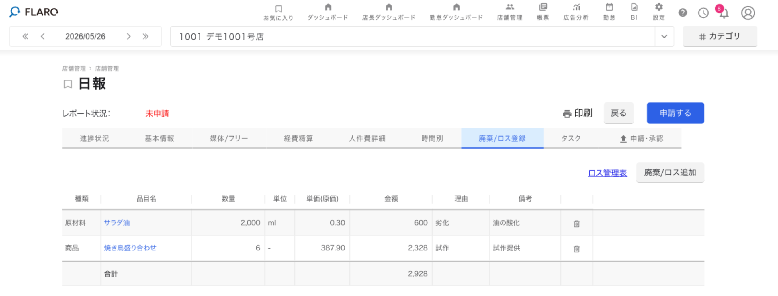The image size is (778, 296).
Task: Click the 廃棄/ロス追加 button
Action: 670,173
